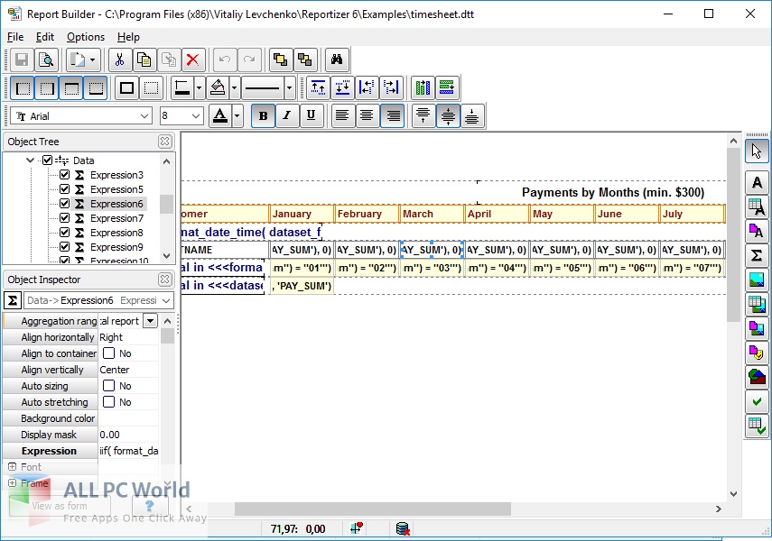Apply Italic text formatting

tap(287, 115)
